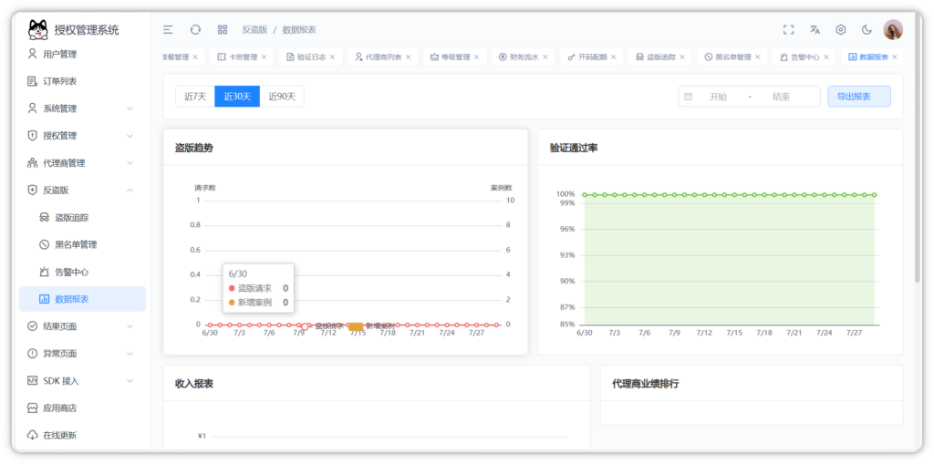Open 应用商店 in the sidebar
The image size is (934, 464).
tap(82, 408)
